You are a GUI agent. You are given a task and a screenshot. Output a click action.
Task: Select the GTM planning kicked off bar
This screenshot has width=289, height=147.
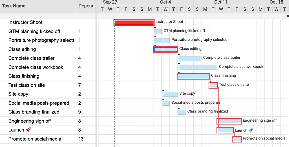click(x=158, y=31)
